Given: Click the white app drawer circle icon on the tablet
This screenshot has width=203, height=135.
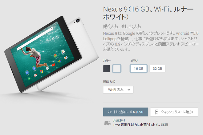Looking at the screenshot, I should (47, 68).
